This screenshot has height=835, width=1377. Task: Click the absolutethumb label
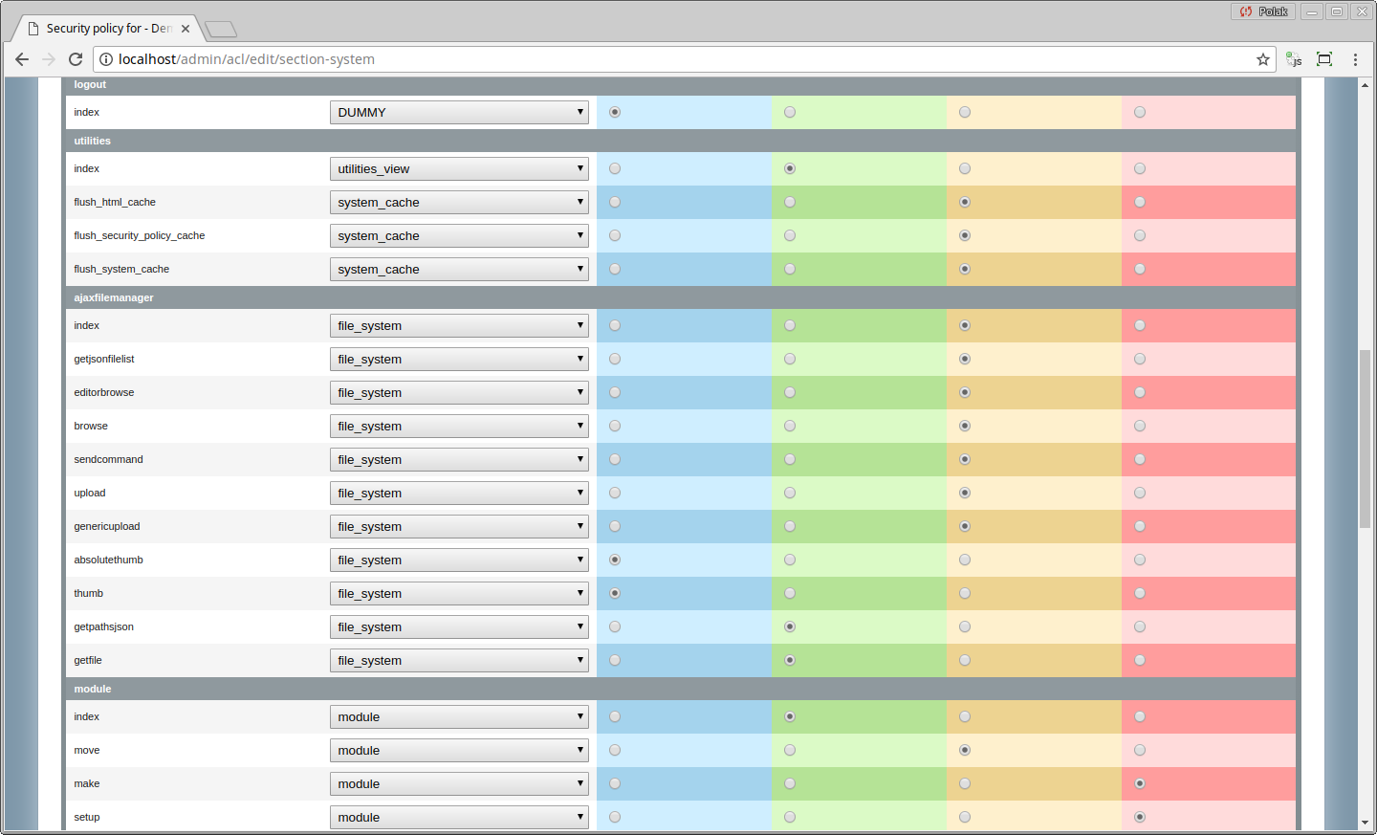(108, 560)
